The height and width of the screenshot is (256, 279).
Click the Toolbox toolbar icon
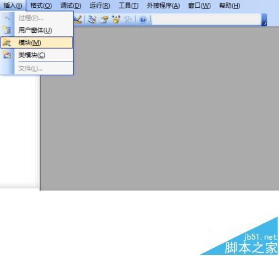128,20
